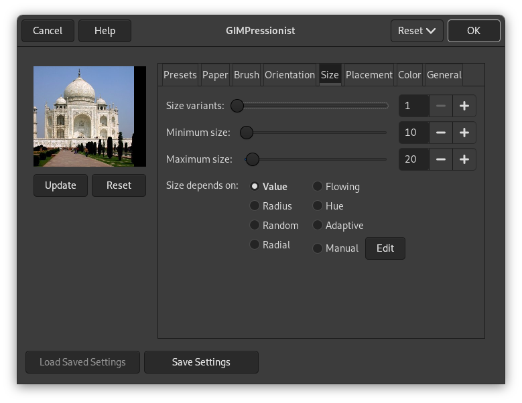Decrease Minimum size with minus button
522x403 pixels.
tap(440, 133)
